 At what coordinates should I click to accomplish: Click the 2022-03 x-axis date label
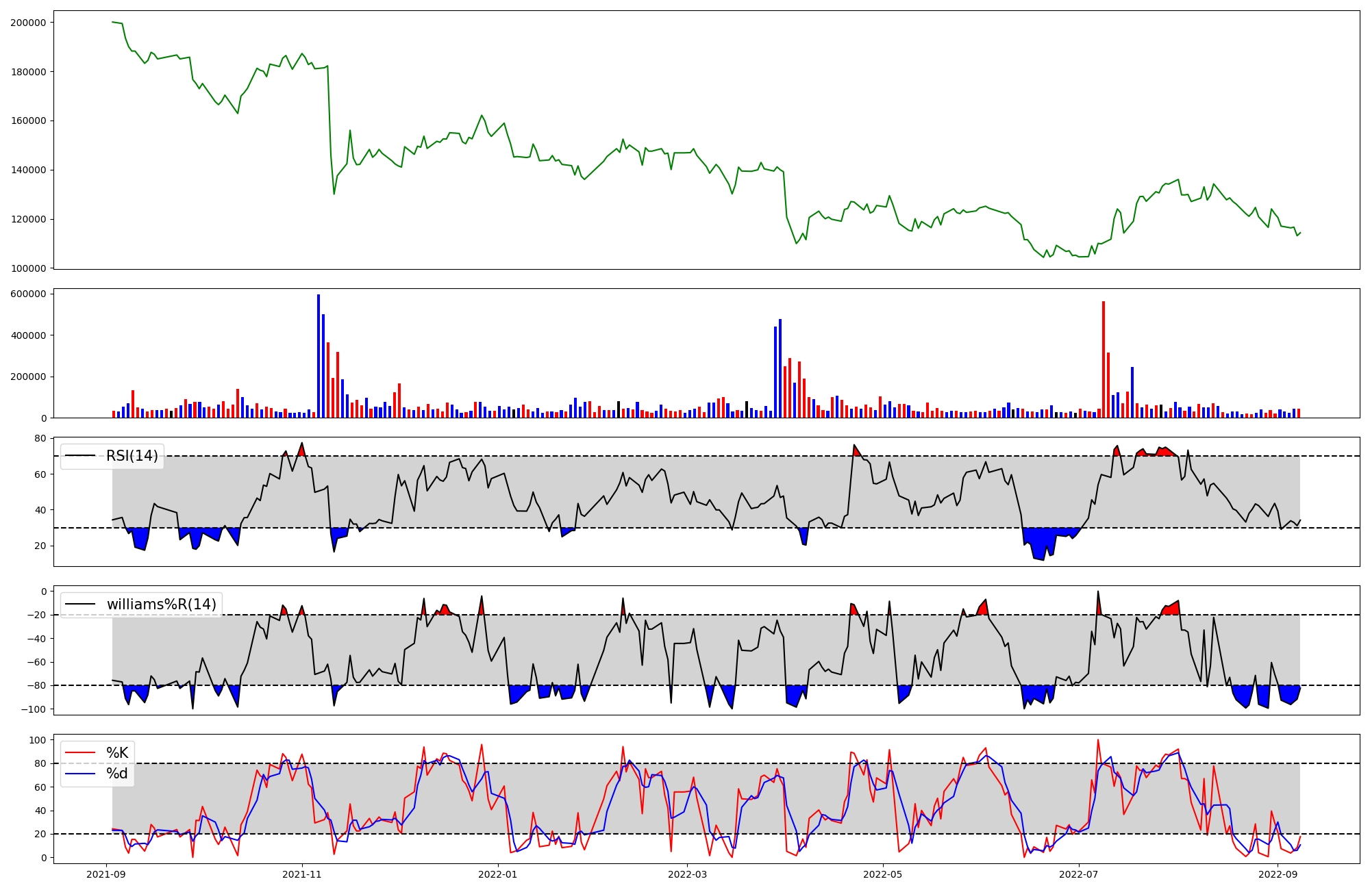(687, 874)
